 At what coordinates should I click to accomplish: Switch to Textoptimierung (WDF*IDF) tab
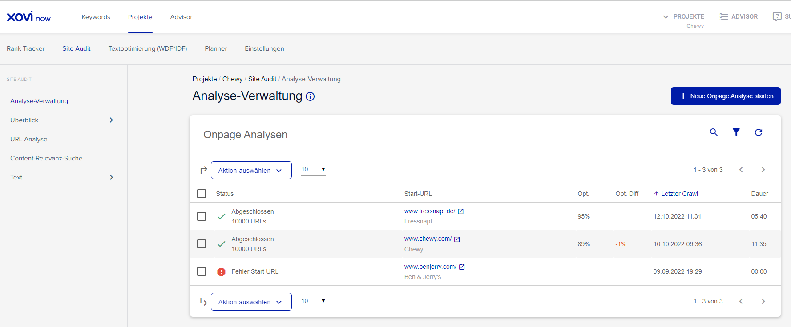pos(148,48)
